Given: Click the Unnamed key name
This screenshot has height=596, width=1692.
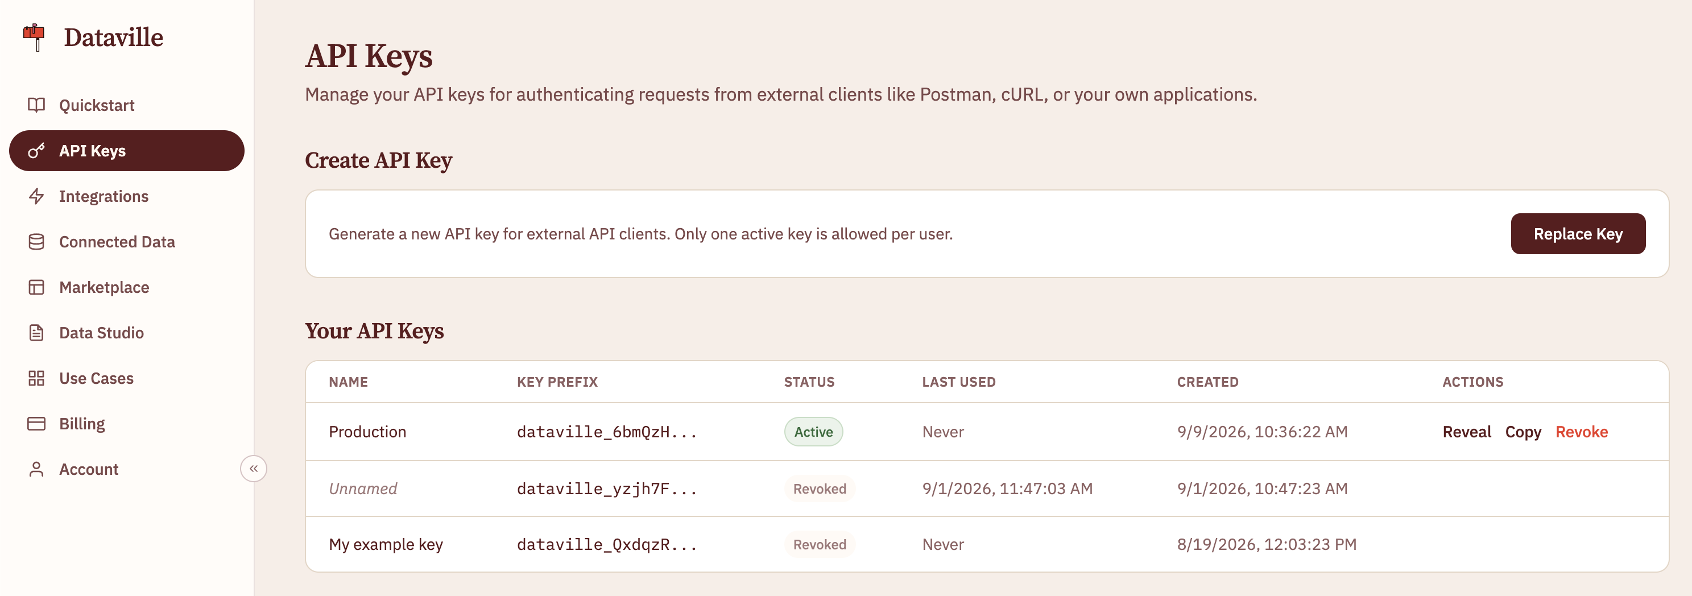Looking at the screenshot, I should (363, 489).
